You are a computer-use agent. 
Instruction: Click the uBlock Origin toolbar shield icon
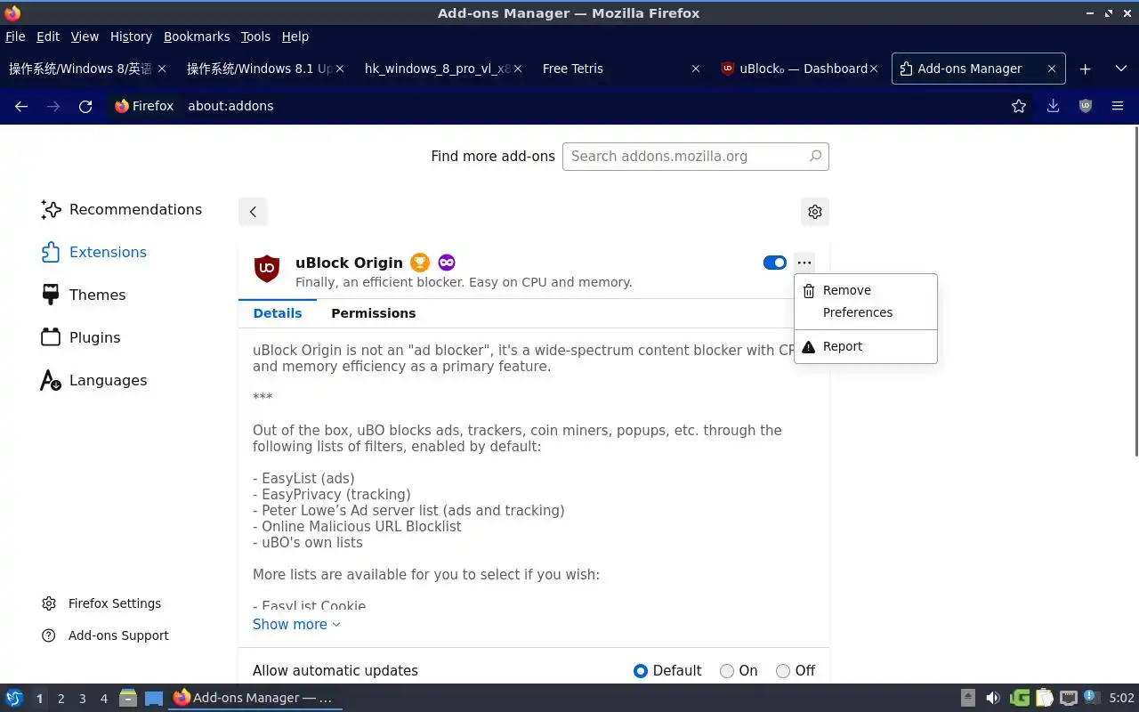click(x=1085, y=106)
